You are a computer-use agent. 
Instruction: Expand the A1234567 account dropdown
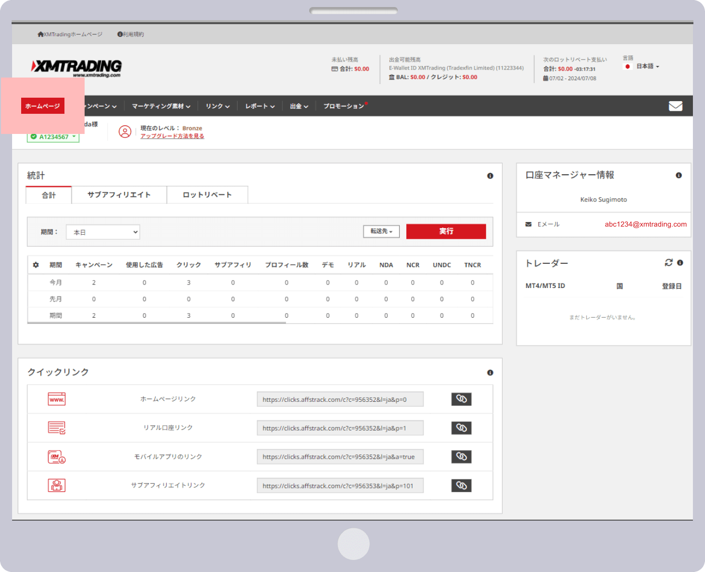coord(53,136)
